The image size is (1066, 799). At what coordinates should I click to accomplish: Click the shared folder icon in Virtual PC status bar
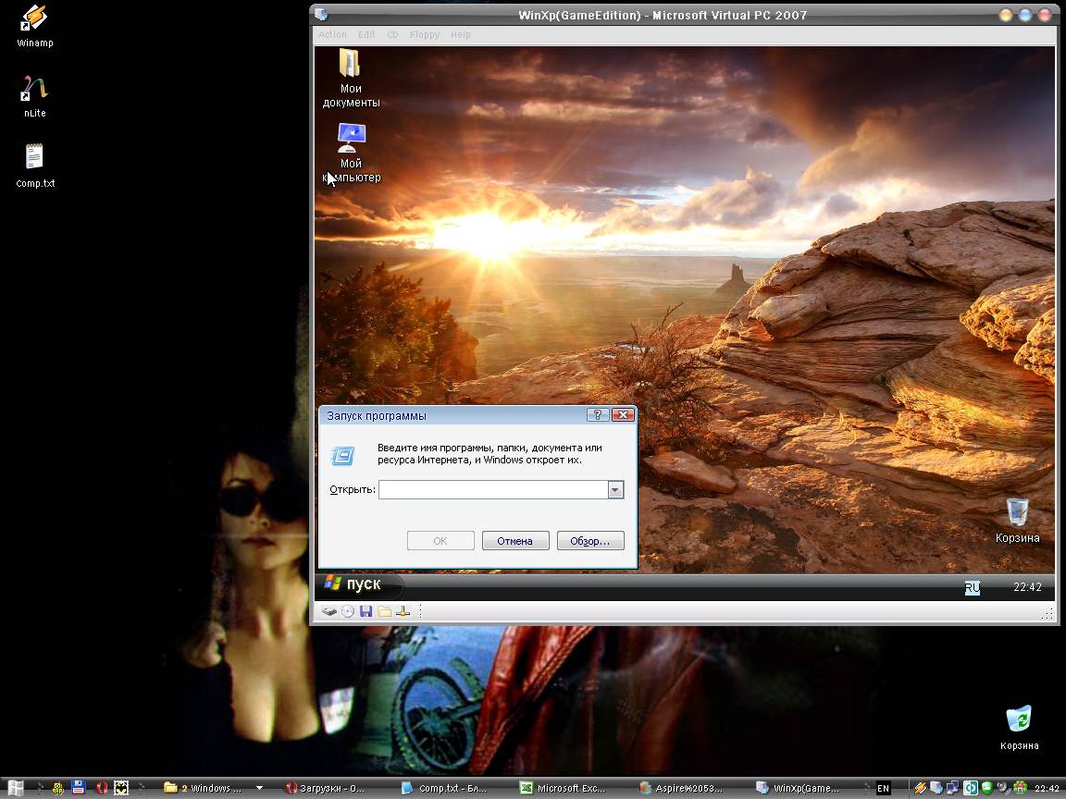click(x=384, y=611)
